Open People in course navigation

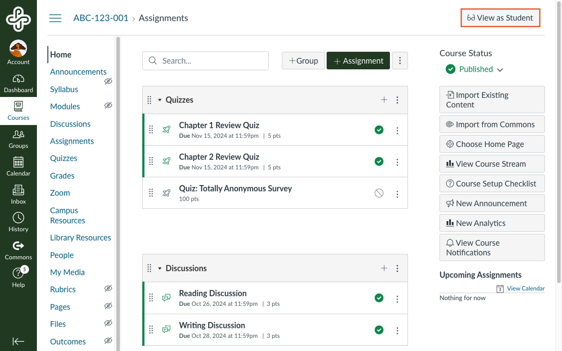pyautogui.click(x=62, y=255)
